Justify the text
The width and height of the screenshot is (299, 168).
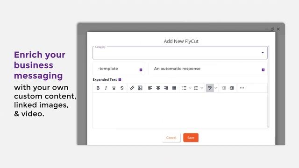pos(174,88)
